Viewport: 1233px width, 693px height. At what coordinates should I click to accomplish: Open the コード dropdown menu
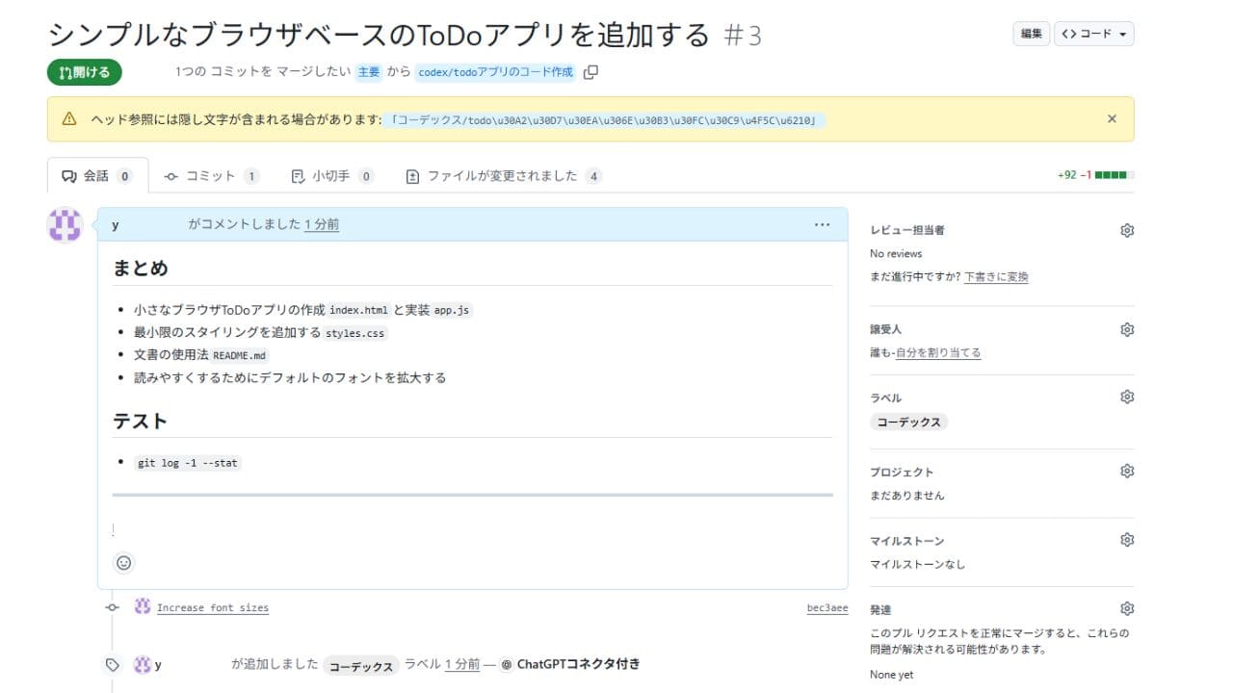1094,33
